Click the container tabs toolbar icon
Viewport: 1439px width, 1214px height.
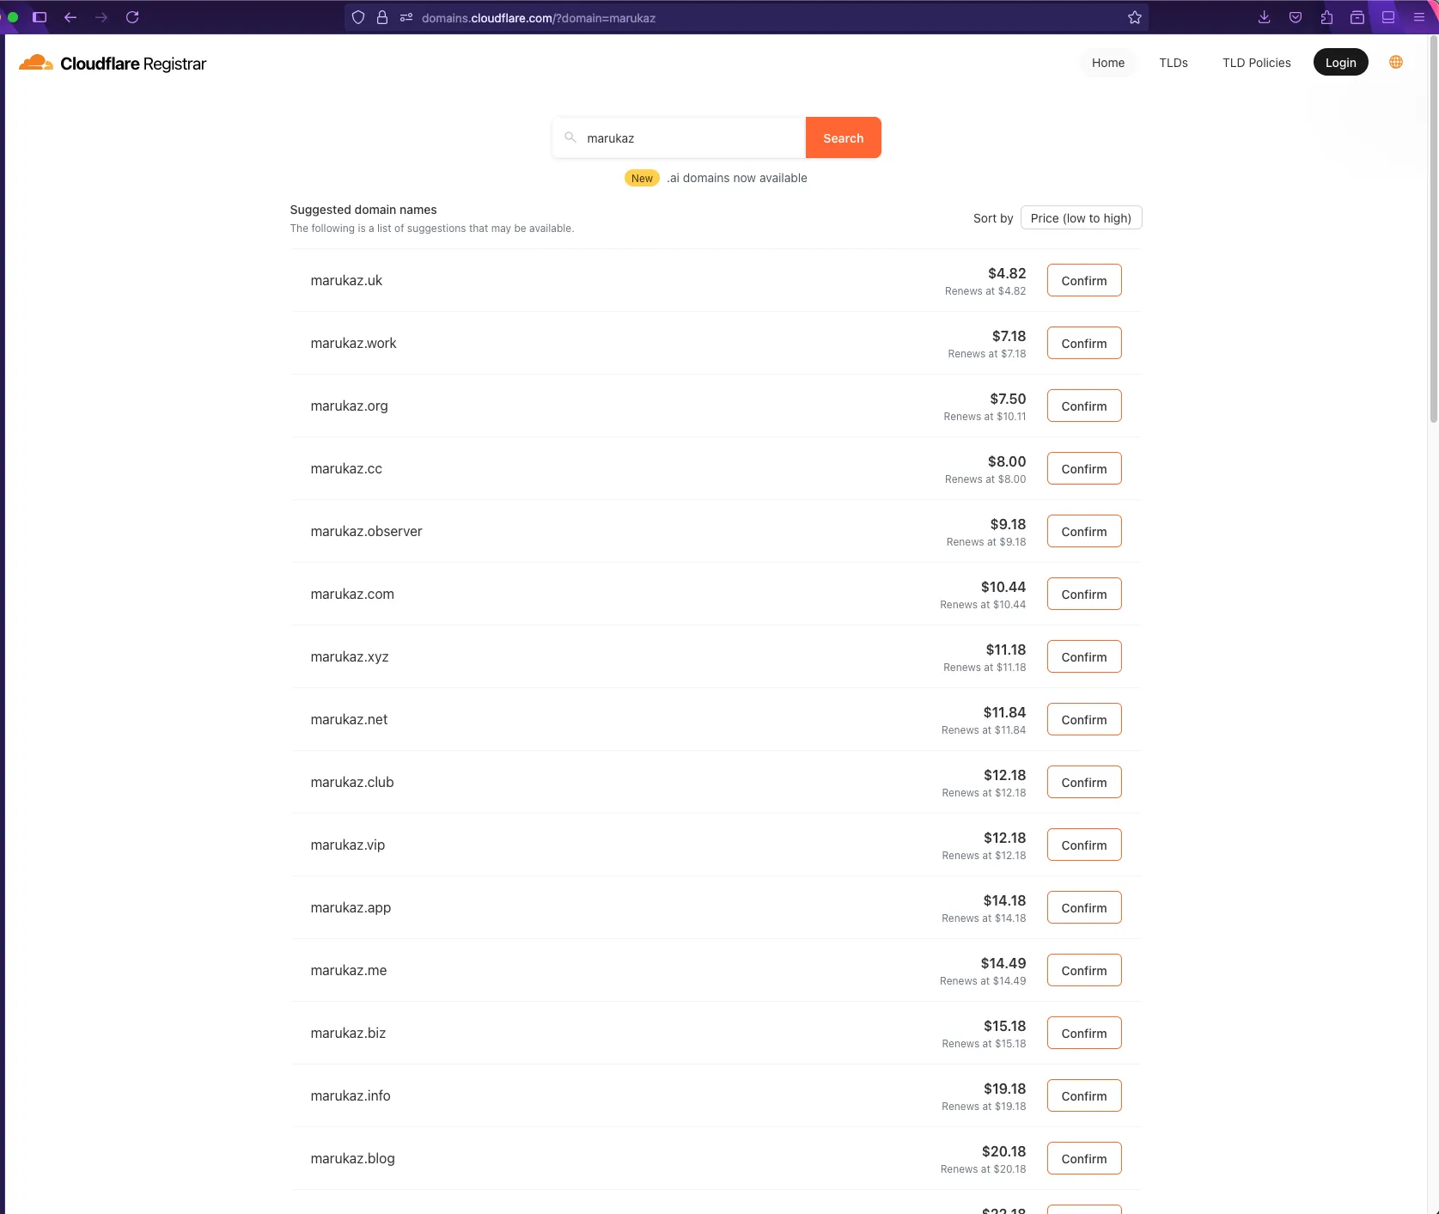coord(1357,17)
